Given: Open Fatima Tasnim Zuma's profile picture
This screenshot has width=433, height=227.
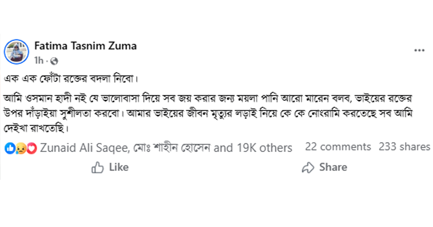Looking at the screenshot, I should point(16,52).
